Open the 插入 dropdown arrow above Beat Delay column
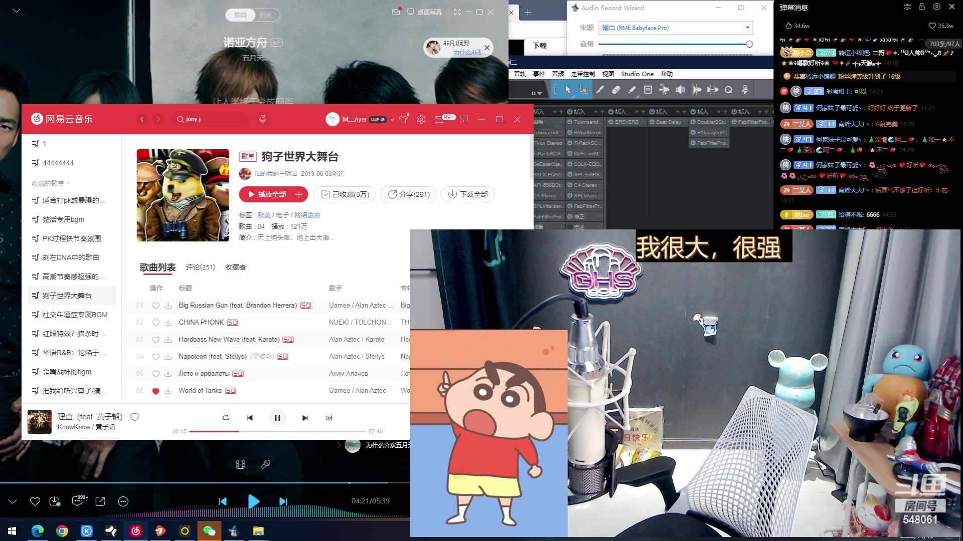Image resolution: width=963 pixels, height=541 pixels. pyautogui.click(x=678, y=112)
